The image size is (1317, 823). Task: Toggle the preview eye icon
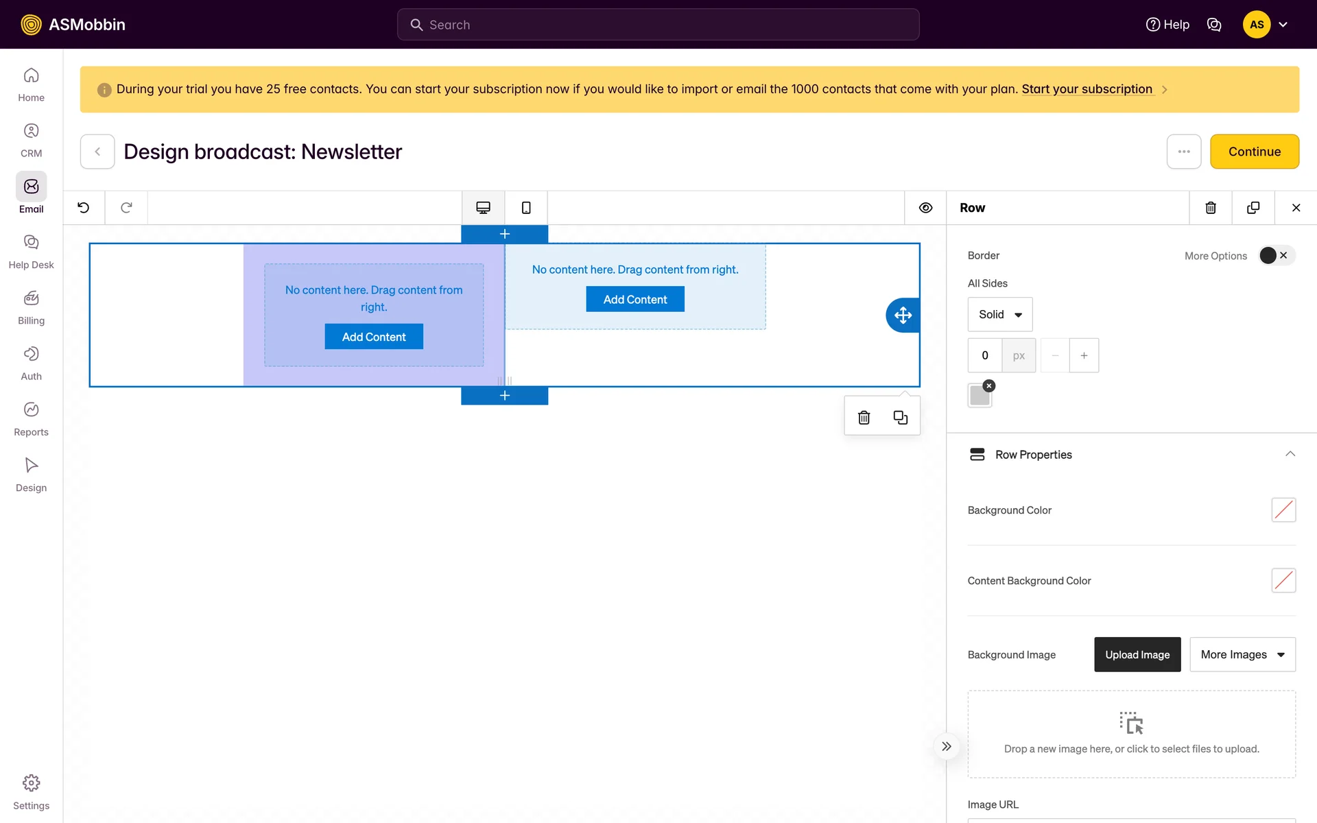click(x=925, y=208)
